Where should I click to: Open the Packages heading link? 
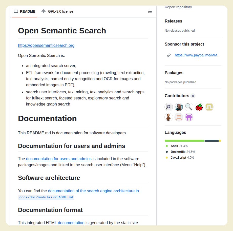pyautogui.click(x=174, y=73)
